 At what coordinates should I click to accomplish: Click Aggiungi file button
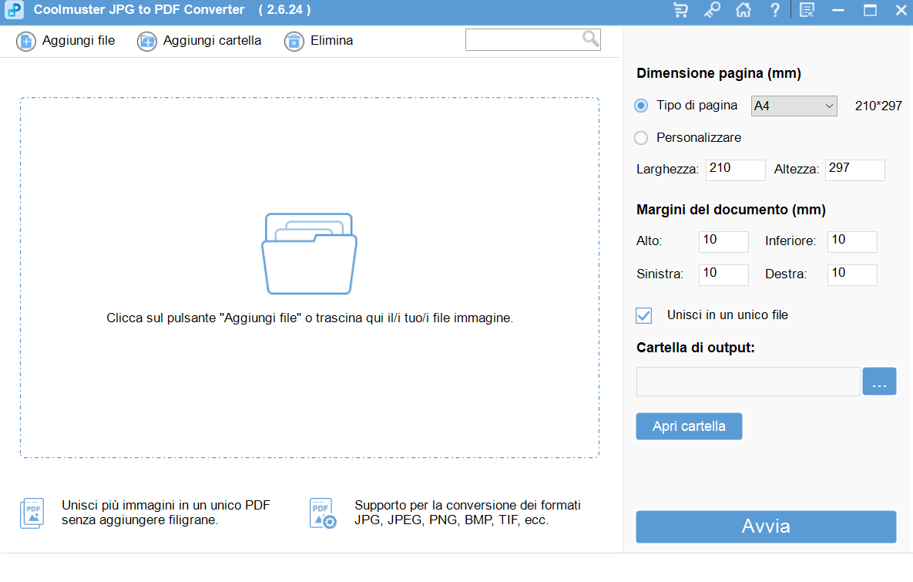pos(65,41)
